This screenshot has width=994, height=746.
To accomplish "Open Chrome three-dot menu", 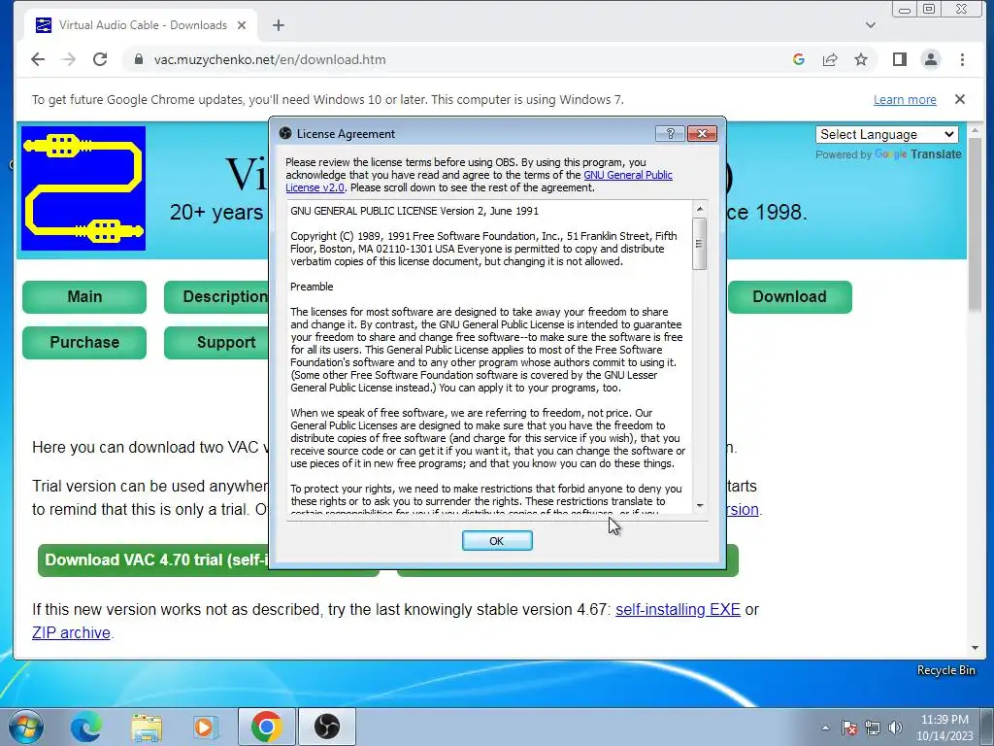I will 962,59.
